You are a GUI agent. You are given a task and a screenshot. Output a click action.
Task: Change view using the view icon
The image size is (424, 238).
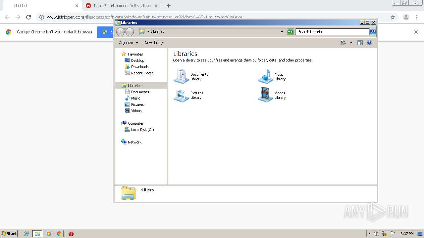(x=343, y=43)
